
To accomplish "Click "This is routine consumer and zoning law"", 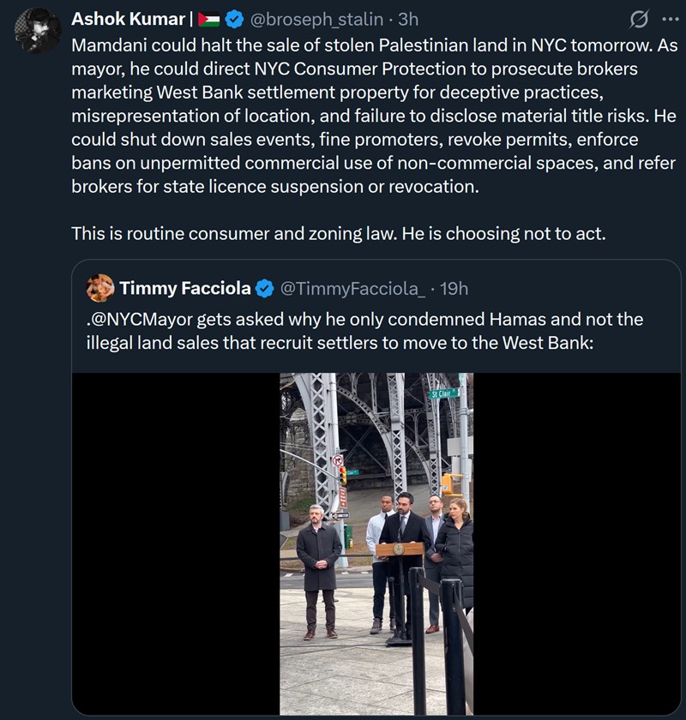I will 338,233.
